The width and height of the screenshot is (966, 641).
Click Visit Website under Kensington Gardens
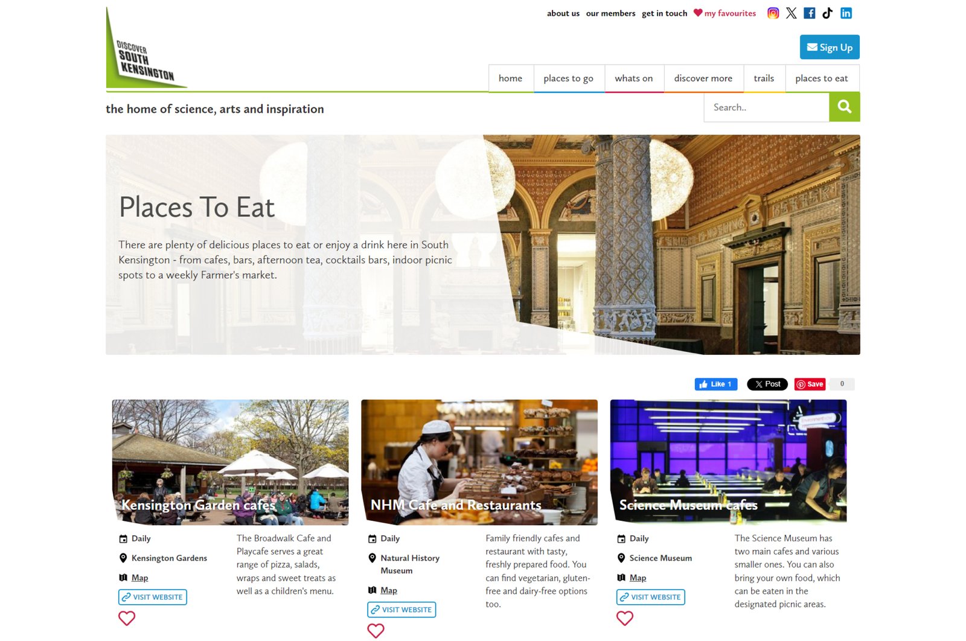[x=153, y=597]
